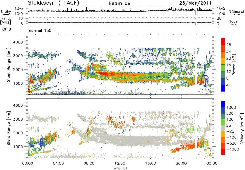Click the frequency trace panel

[x=120, y=21]
